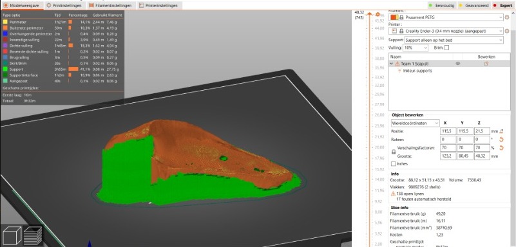Click the Positie X input field
Viewport: 516px width, 247px height.
click(x=448, y=131)
